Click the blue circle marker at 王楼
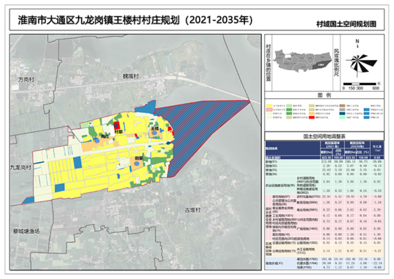394x279 pixels. click(154, 133)
